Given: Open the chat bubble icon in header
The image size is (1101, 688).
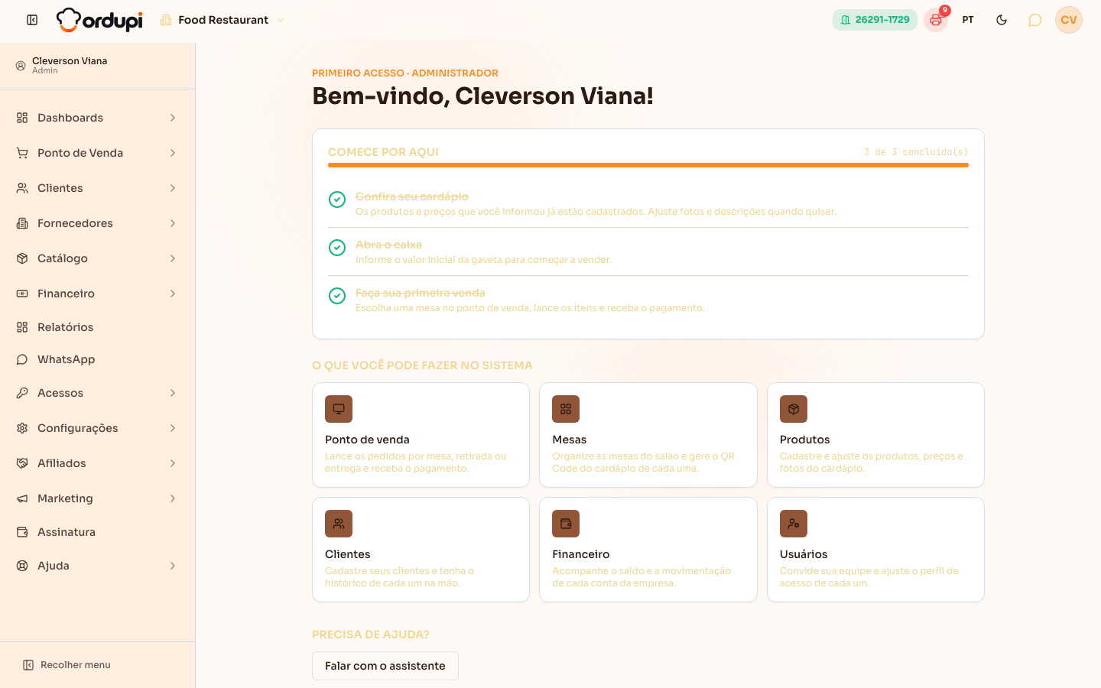Looking at the screenshot, I should pos(1034,20).
